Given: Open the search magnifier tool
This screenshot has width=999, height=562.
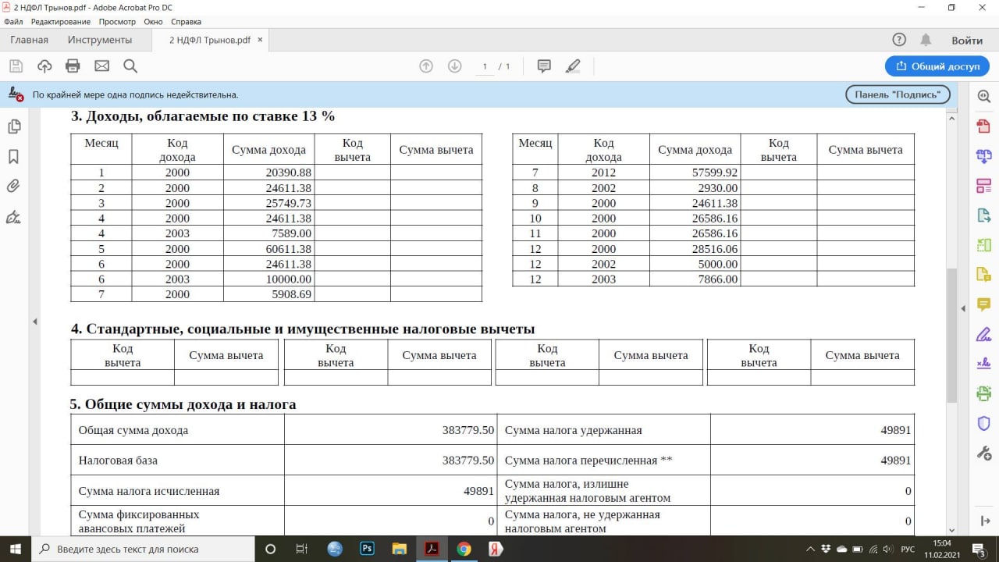Looking at the screenshot, I should pyautogui.click(x=130, y=66).
